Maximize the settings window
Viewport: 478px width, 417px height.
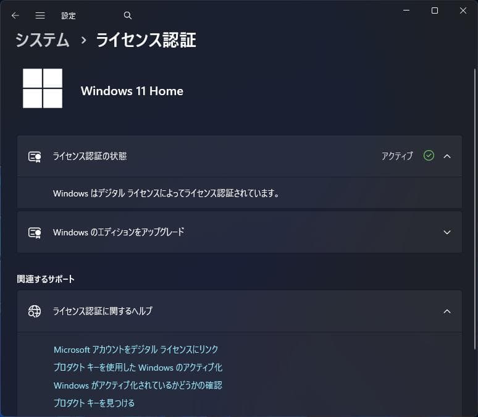pyautogui.click(x=435, y=11)
